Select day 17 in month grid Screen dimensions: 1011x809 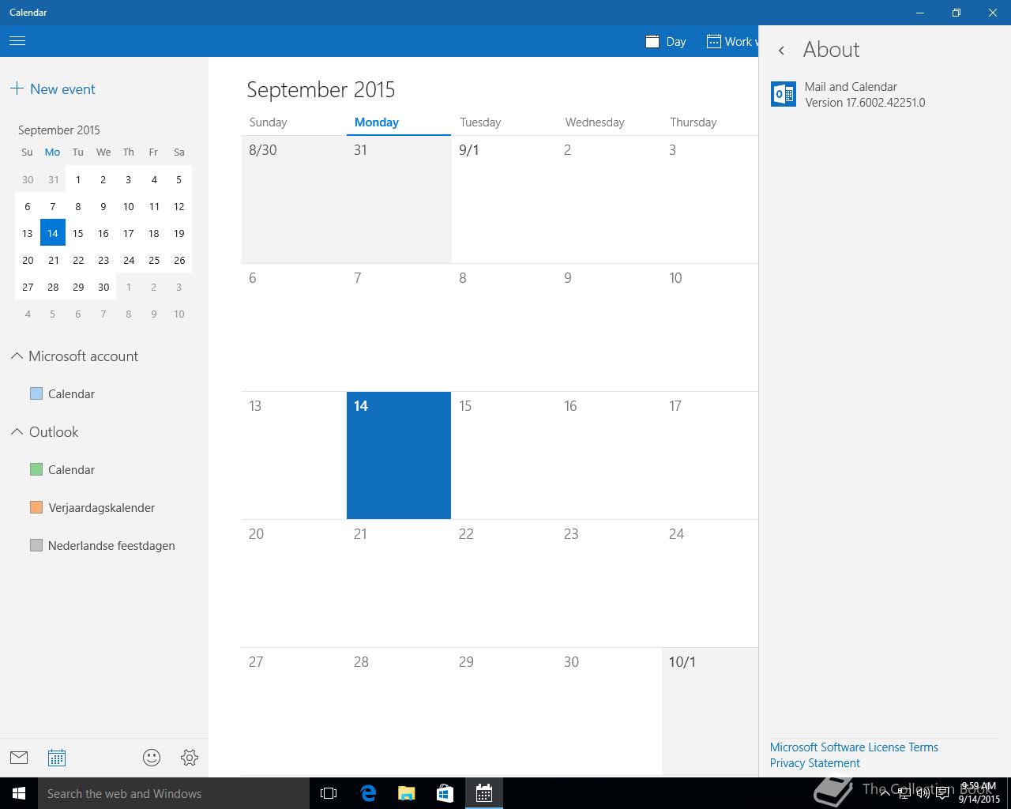pyautogui.click(x=709, y=456)
